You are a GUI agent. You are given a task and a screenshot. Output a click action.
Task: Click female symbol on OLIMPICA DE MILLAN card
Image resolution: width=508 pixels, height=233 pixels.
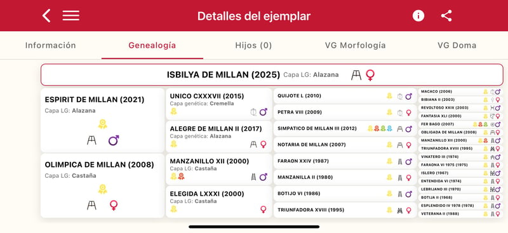click(x=114, y=205)
